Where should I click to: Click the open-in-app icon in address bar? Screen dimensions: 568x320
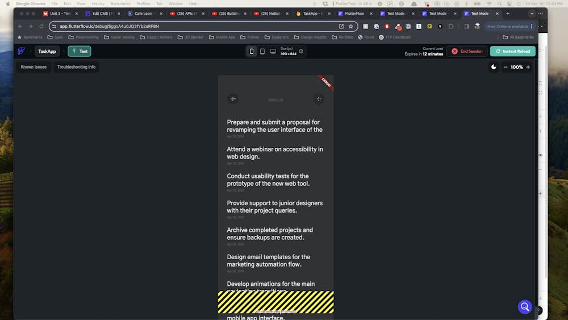coord(341,26)
